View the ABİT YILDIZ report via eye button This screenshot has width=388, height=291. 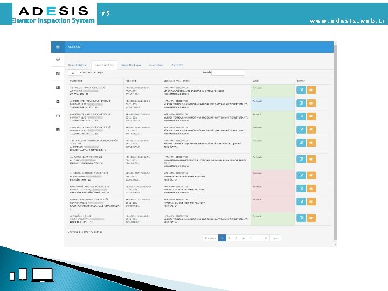pyautogui.click(x=311, y=90)
